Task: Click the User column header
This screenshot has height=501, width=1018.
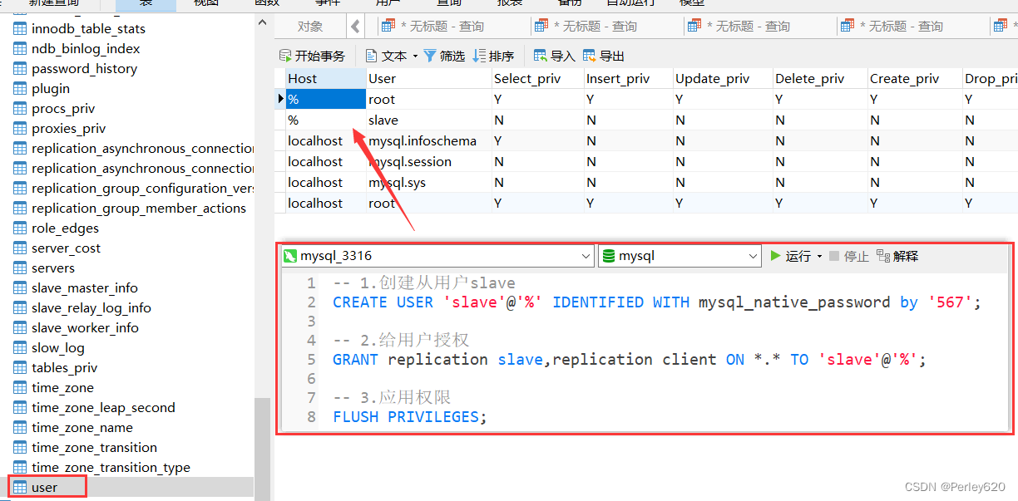Action: coord(429,78)
